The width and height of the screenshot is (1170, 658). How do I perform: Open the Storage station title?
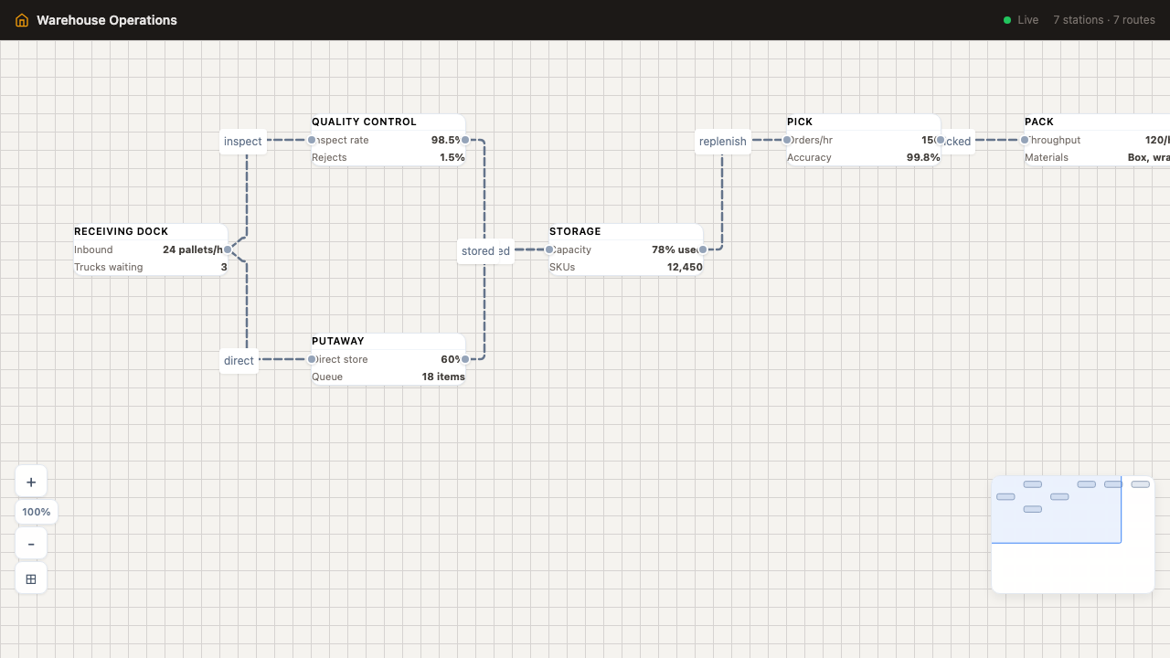point(575,231)
